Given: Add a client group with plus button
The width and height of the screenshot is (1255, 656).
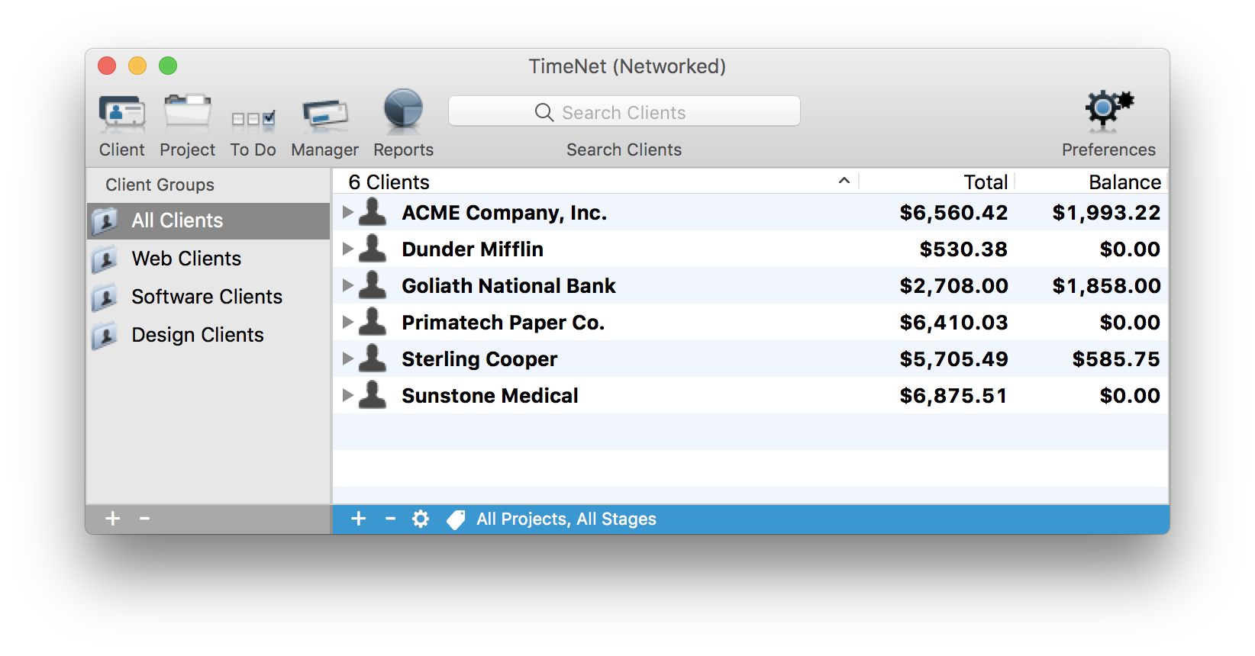Looking at the screenshot, I should (113, 519).
